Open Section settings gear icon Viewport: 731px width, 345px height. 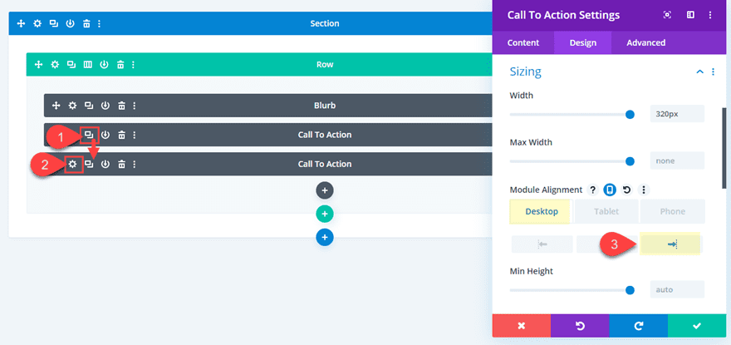pyautogui.click(x=37, y=23)
